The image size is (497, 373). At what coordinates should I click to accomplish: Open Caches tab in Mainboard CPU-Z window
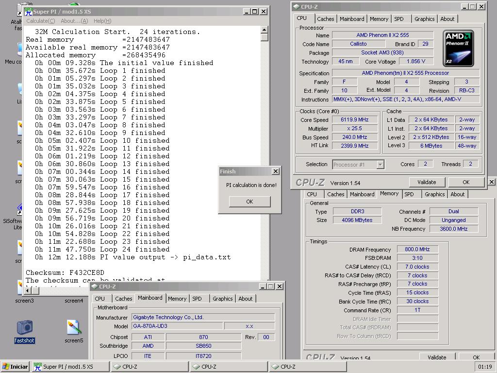(124, 299)
